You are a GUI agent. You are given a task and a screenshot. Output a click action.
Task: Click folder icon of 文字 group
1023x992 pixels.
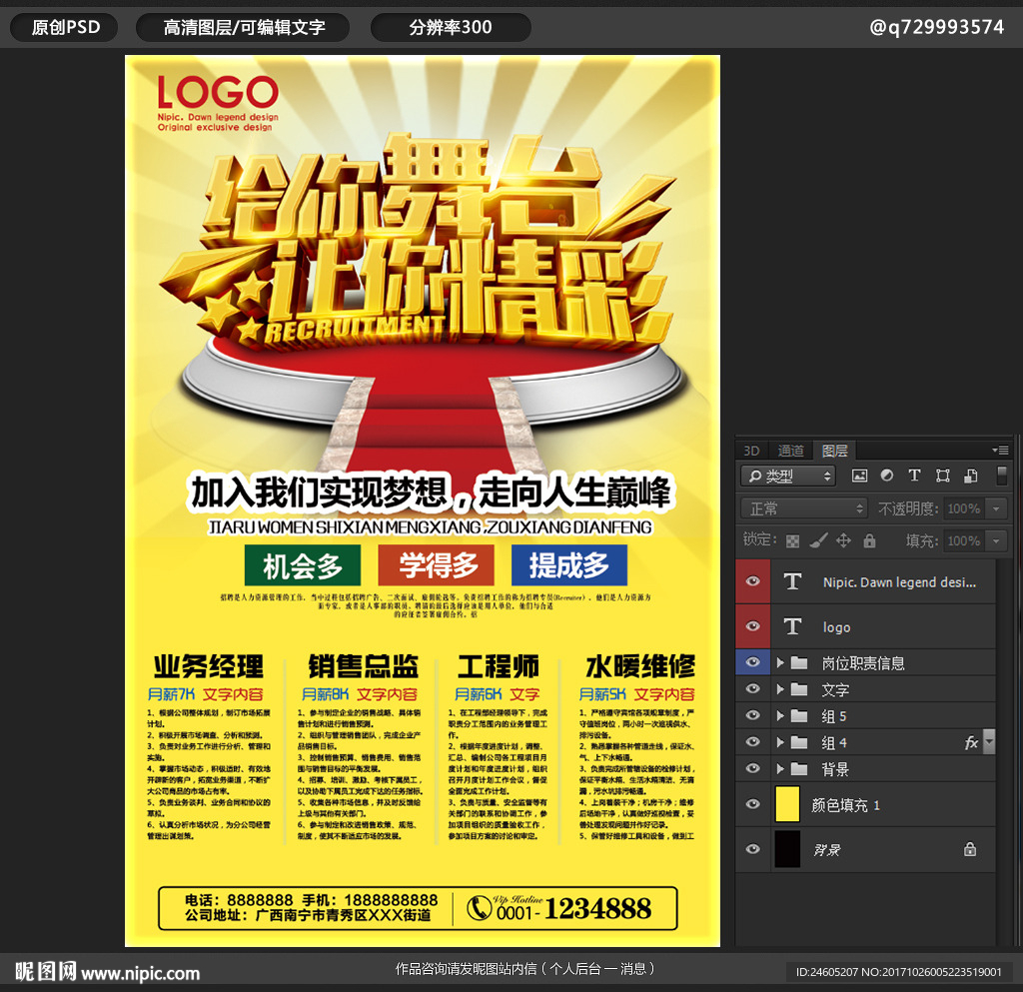(x=799, y=688)
